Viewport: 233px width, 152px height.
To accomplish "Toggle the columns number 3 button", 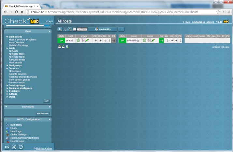I will pos(79,29).
